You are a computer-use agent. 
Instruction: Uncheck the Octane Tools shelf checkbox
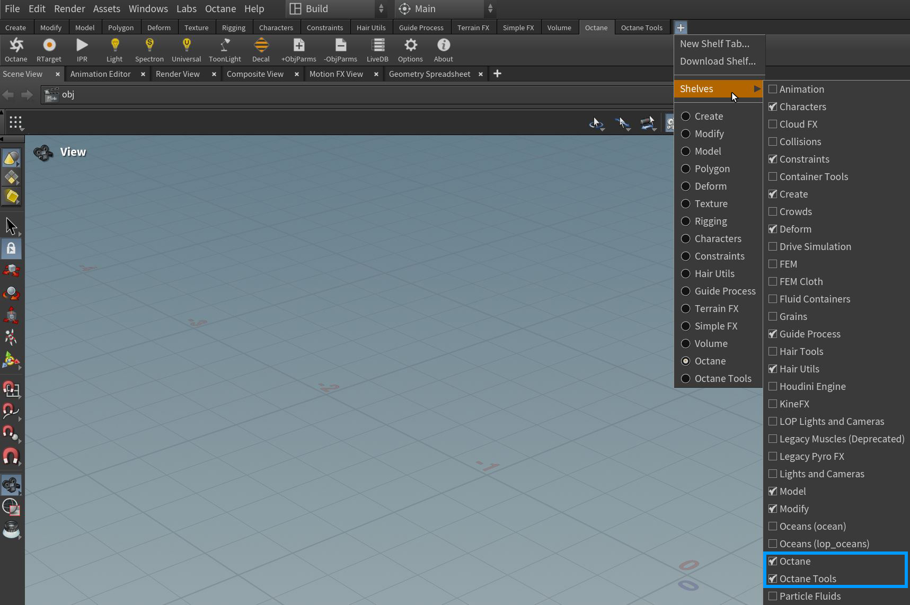pyautogui.click(x=773, y=579)
